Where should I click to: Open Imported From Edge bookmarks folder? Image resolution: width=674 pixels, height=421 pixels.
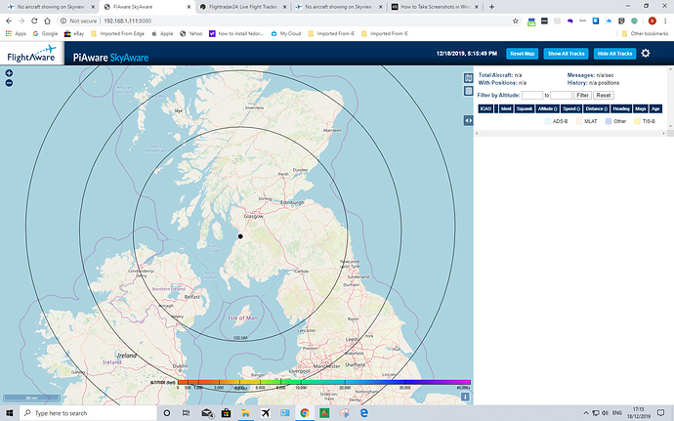(118, 33)
